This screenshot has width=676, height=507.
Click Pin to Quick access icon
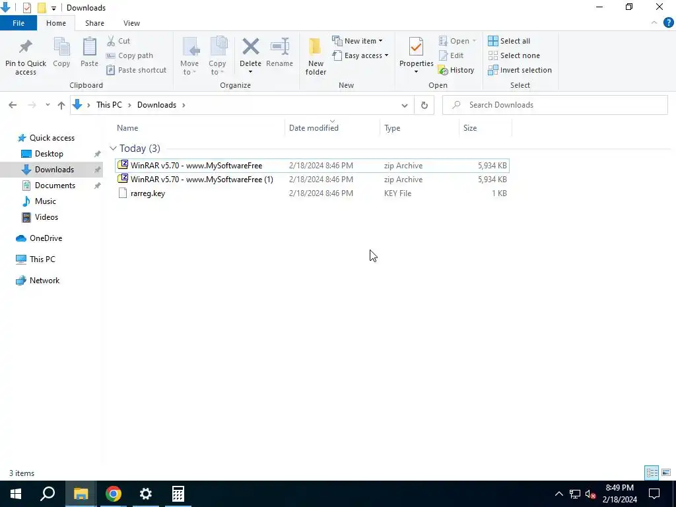coord(26,47)
